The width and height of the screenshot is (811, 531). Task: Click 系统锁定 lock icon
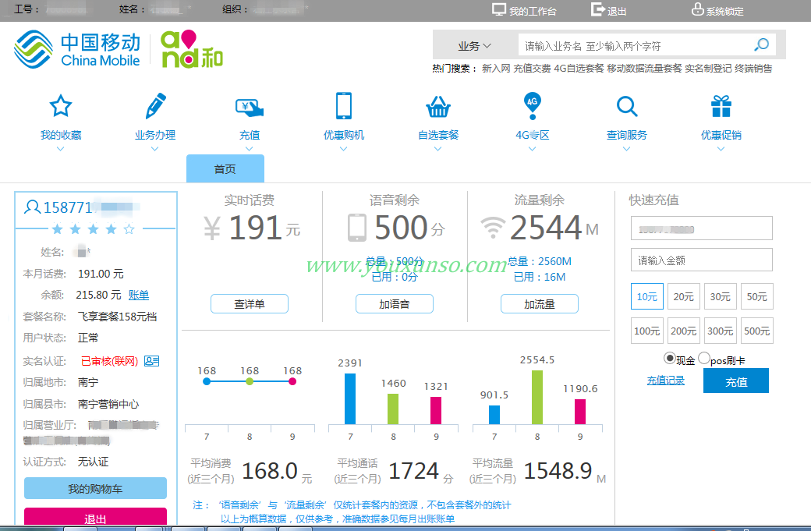point(698,9)
